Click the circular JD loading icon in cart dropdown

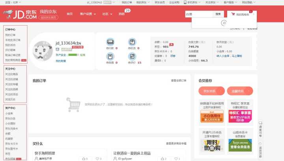coord(224,23)
